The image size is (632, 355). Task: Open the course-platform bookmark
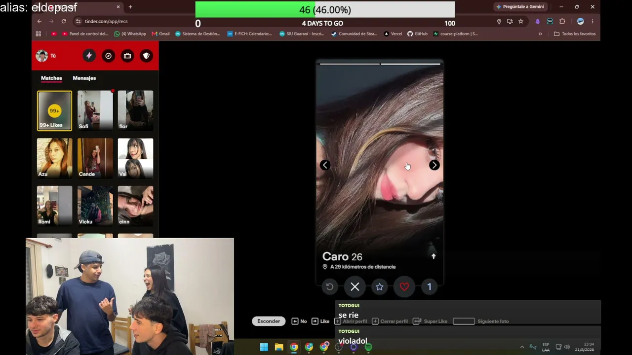click(455, 34)
